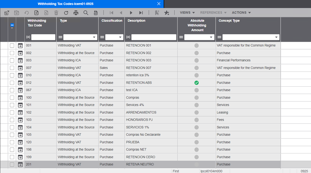
Task: Jump to the last record arrow
Action: coord(141,13)
